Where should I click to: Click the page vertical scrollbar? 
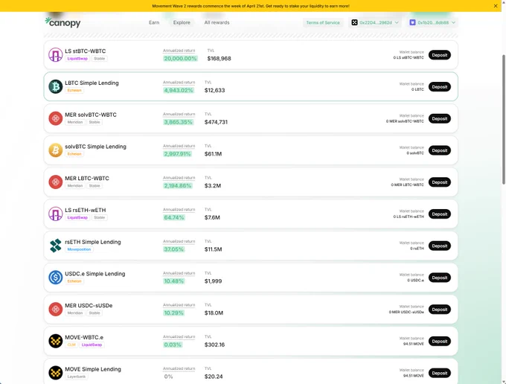504,119
